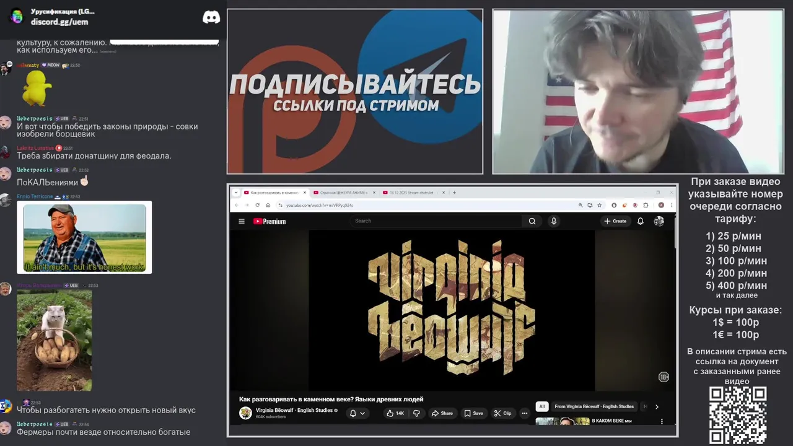Image resolution: width=793 pixels, height=446 pixels.
Task: Select the 'All' filter chip
Action: (541, 407)
